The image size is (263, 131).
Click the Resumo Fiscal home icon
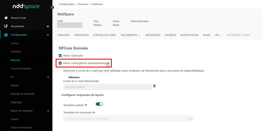coord(6,18)
